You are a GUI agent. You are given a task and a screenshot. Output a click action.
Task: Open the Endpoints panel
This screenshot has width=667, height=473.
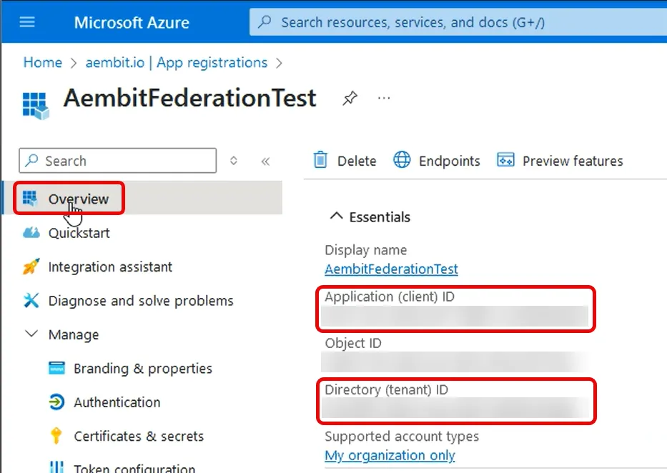(x=437, y=160)
